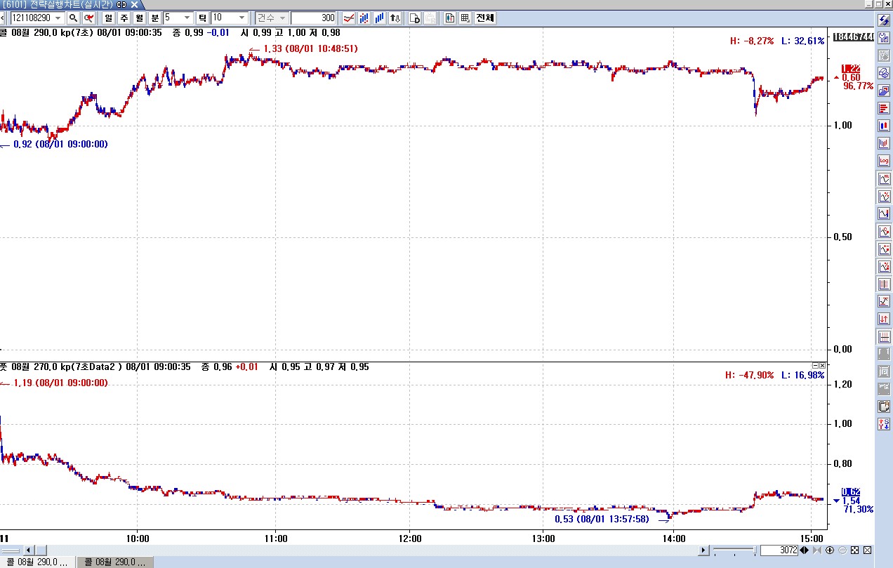Click the chart zoom slider at bottom right

[734, 550]
